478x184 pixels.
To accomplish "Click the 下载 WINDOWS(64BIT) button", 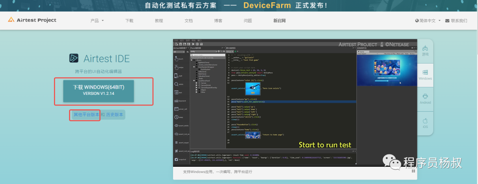I will point(98,90).
